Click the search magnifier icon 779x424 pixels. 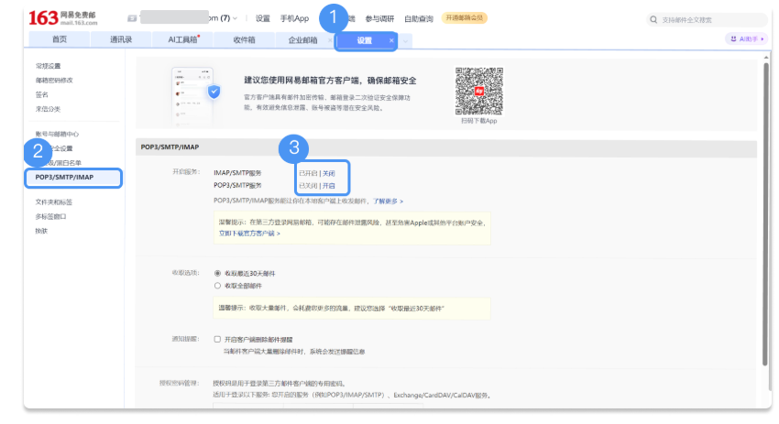[653, 20]
